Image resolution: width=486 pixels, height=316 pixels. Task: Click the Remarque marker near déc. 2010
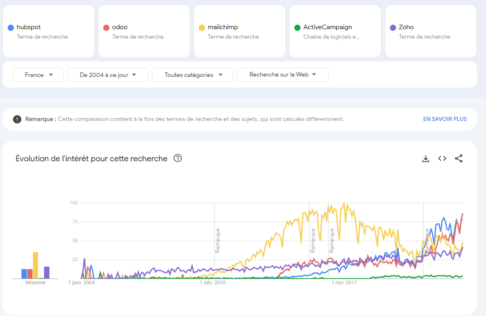point(217,240)
